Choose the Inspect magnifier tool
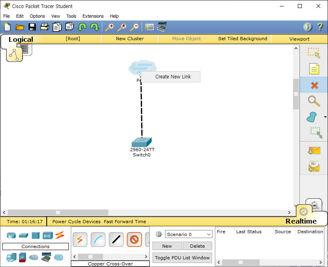 coord(314,101)
